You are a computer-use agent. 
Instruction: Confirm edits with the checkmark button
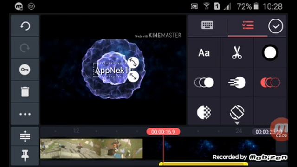tap(276, 26)
